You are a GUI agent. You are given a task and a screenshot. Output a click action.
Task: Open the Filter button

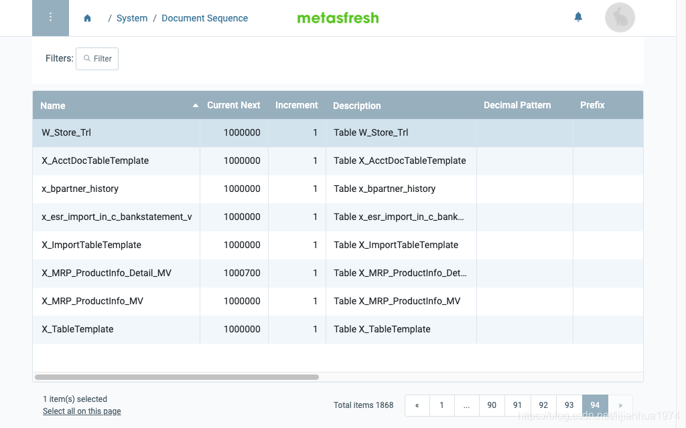(x=97, y=59)
